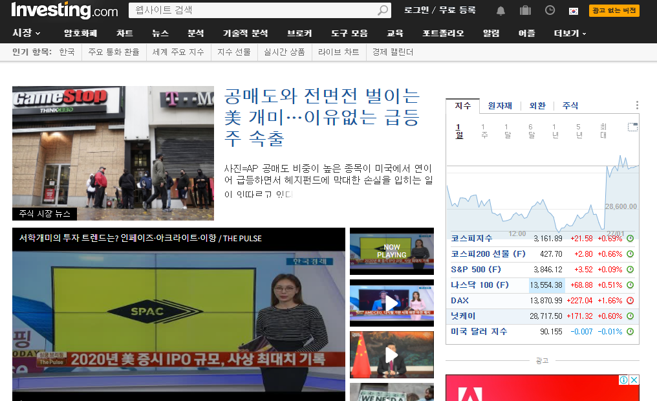657x401 pixels.
Task: Open the 지수 선물 link
Action: coord(234,52)
